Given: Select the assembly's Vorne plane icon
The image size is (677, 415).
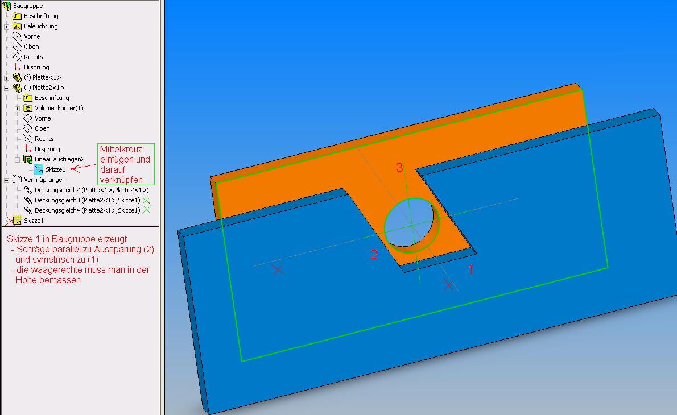Looking at the screenshot, I should pos(17,37).
